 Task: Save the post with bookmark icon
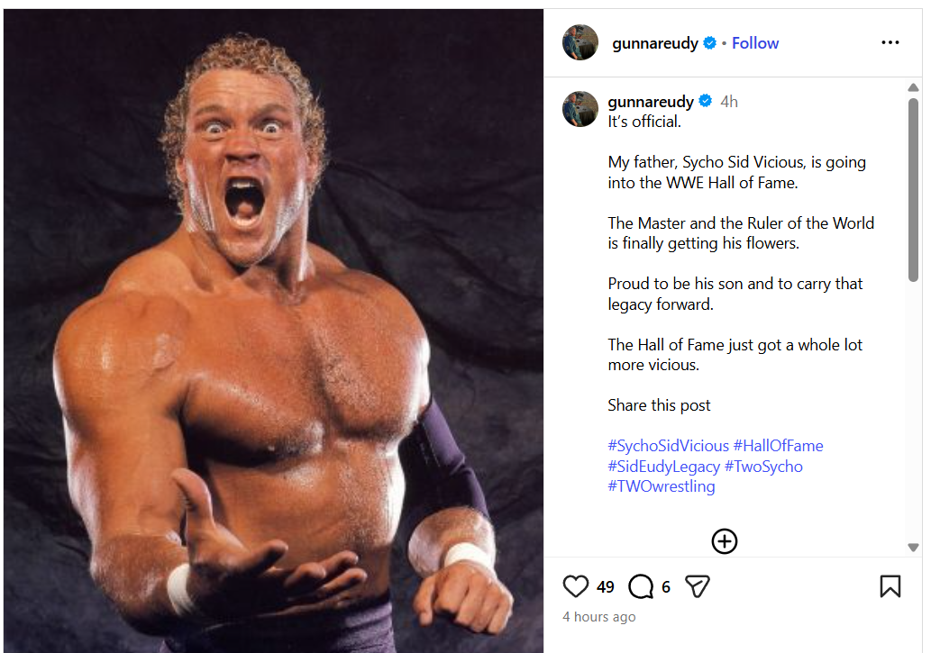click(890, 587)
